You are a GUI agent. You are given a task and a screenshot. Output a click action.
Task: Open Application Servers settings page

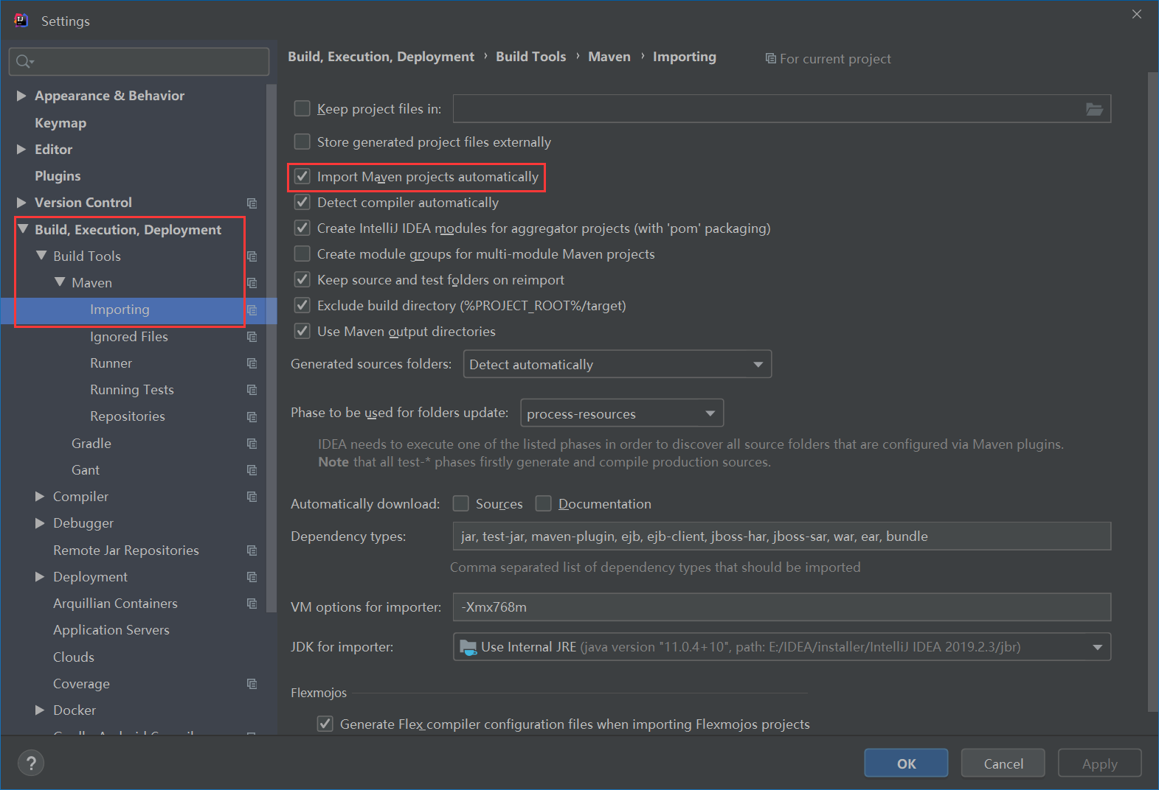(x=111, y=630)
